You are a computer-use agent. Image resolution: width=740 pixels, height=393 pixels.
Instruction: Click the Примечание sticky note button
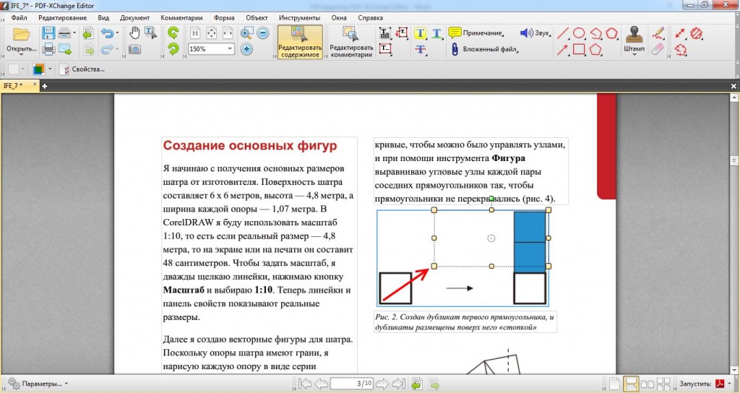click(x=476, y=33)
